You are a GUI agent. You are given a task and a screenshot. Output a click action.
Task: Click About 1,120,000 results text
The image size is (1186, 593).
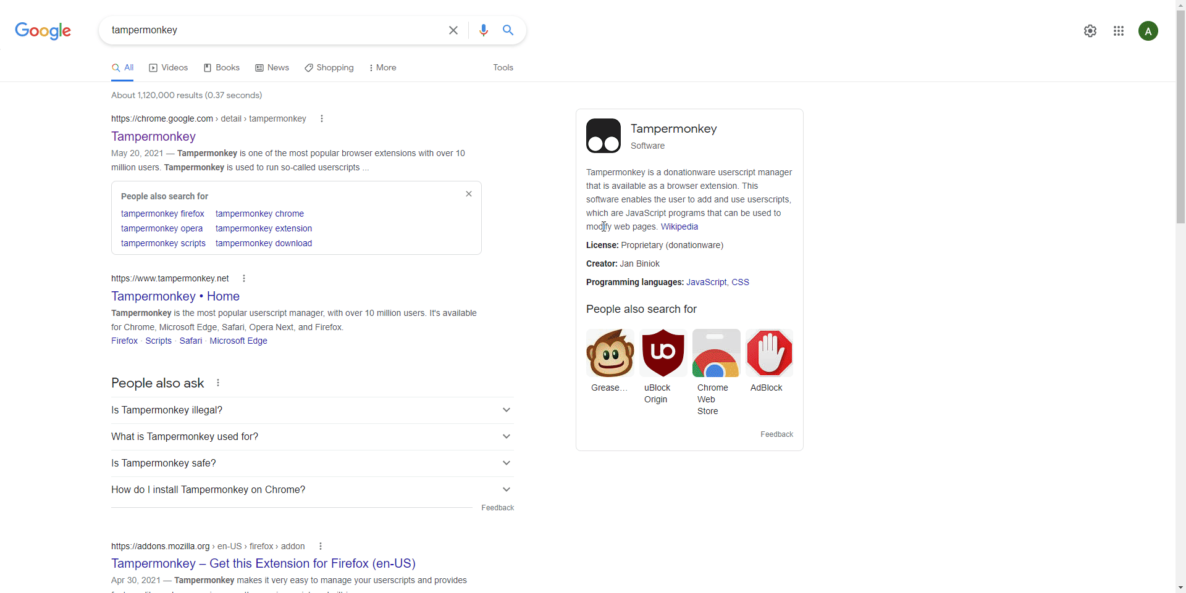click(187, 96)
